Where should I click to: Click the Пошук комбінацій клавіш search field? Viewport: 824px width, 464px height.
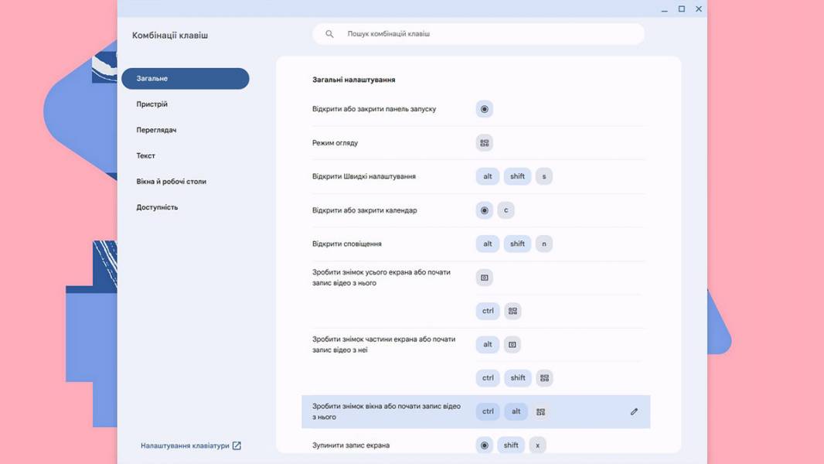coord(478,33)
